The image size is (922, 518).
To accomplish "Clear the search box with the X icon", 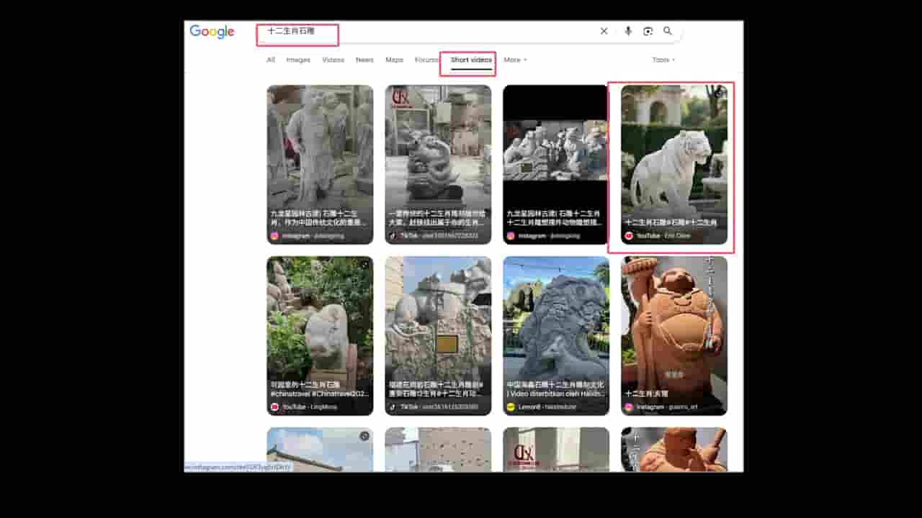I will (x=604, y=31).
